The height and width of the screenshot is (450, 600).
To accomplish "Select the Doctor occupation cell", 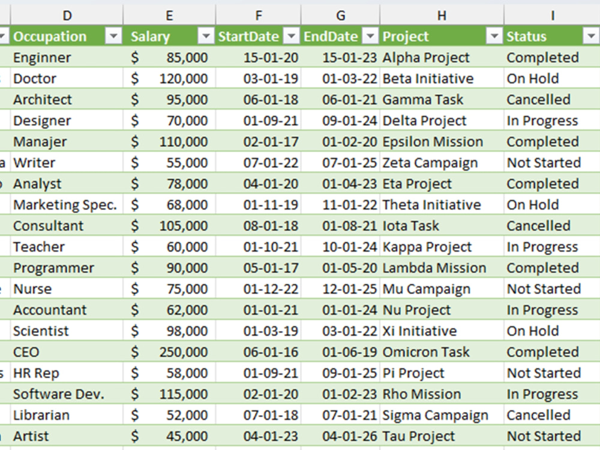I will tap(67, 79).
